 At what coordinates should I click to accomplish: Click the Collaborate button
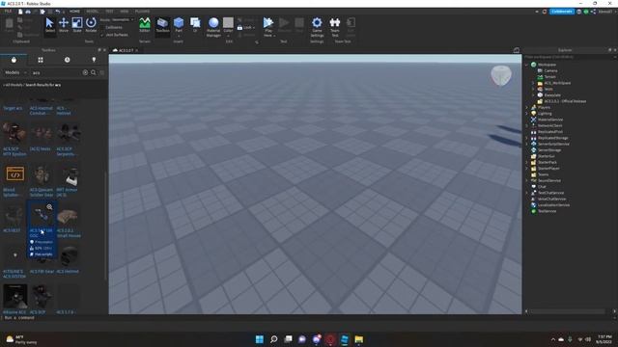click(x=562, y=12)
